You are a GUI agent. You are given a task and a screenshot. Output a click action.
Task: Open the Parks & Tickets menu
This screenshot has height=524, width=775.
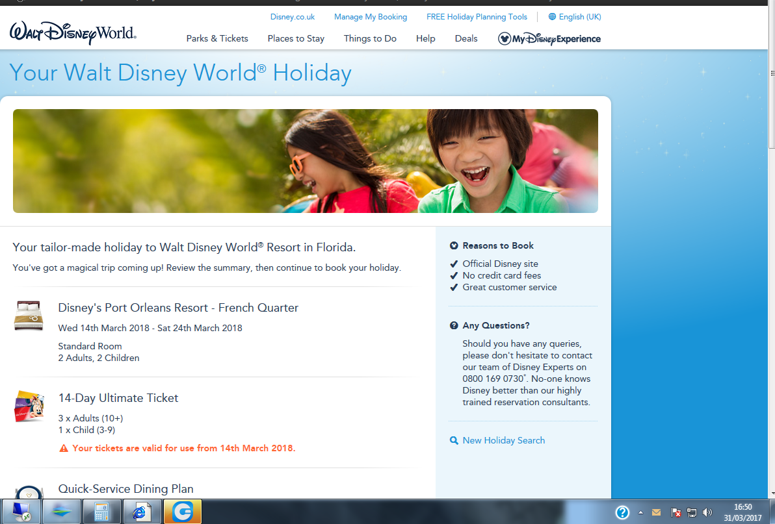click(217, 38)
